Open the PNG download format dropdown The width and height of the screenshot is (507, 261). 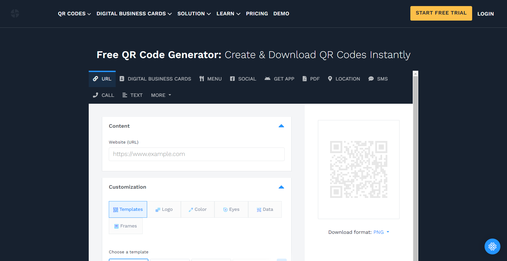[381, 232]
